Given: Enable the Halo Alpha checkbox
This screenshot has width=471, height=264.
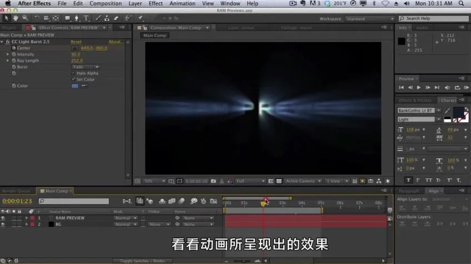Looking at the screenshot, I should click(73, 73).
